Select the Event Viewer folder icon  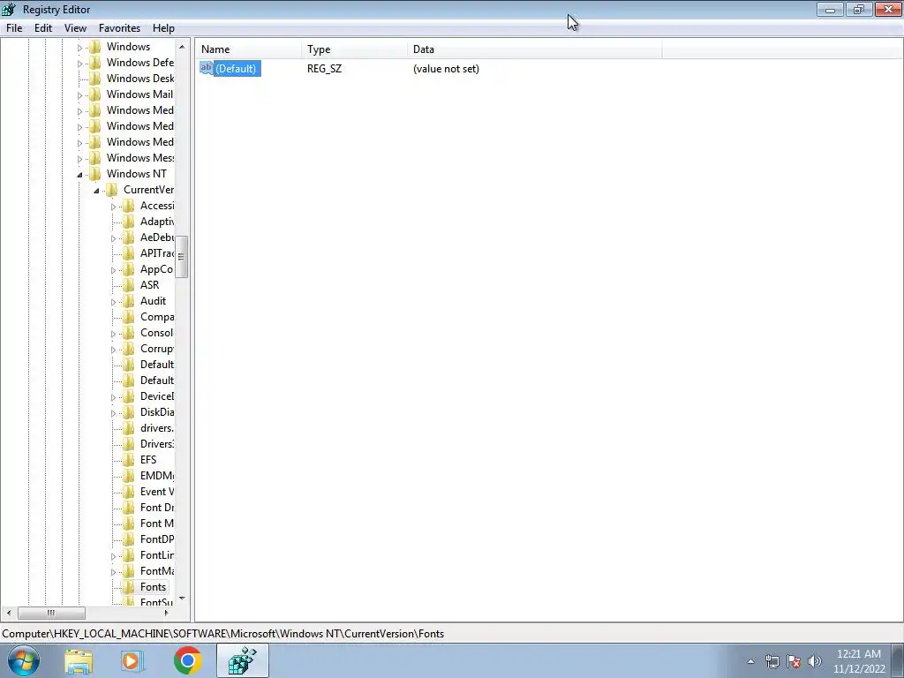tap(129, 491)
